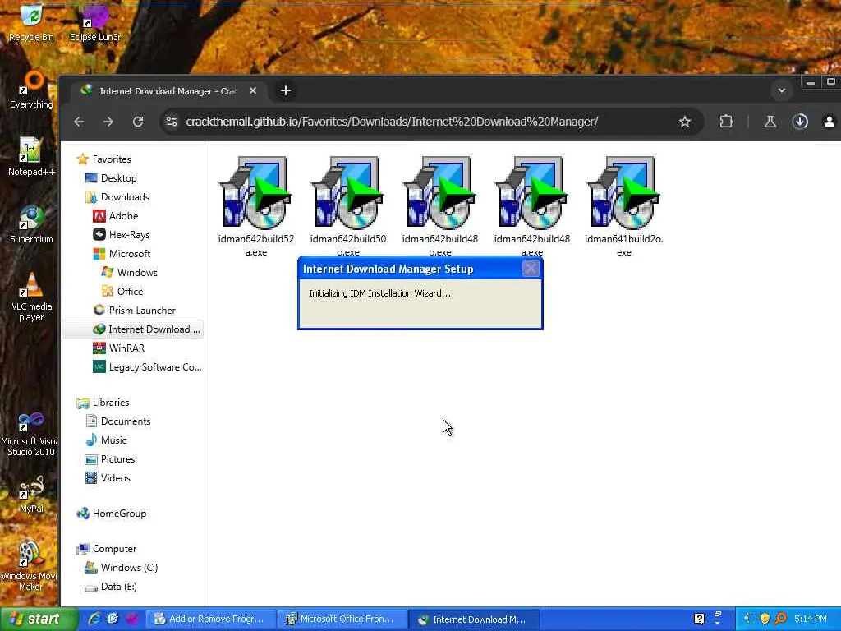
Task: Close the Internet Download Manager tab
Action: tap(253, 90)
